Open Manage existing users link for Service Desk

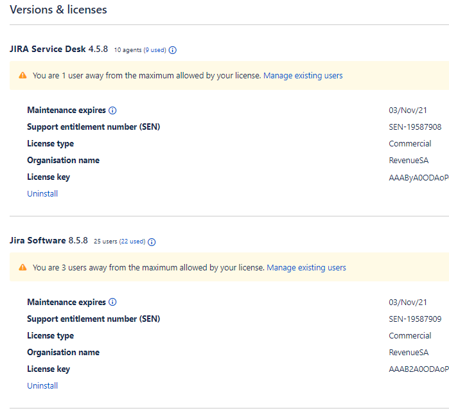(303, 76)
